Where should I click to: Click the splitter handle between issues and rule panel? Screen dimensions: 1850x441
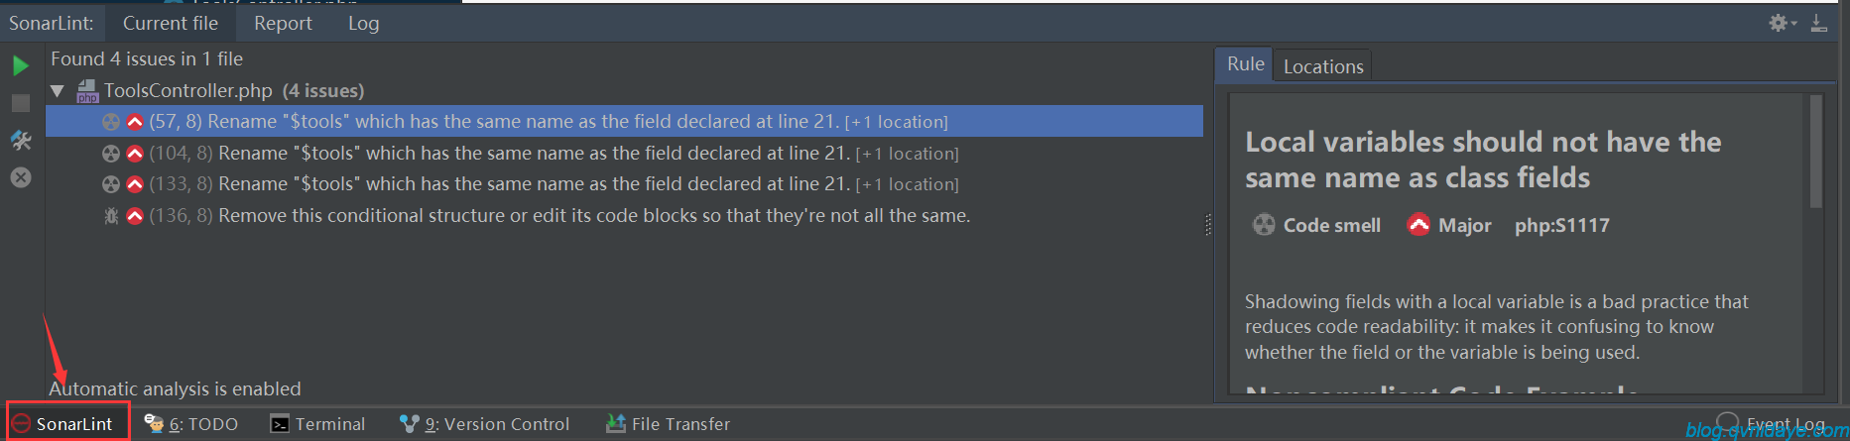1208,225
